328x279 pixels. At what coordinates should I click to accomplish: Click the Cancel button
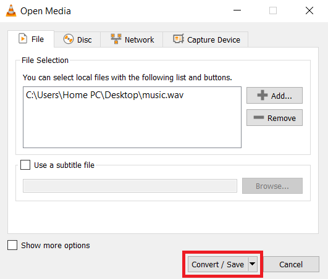(291, 264)
